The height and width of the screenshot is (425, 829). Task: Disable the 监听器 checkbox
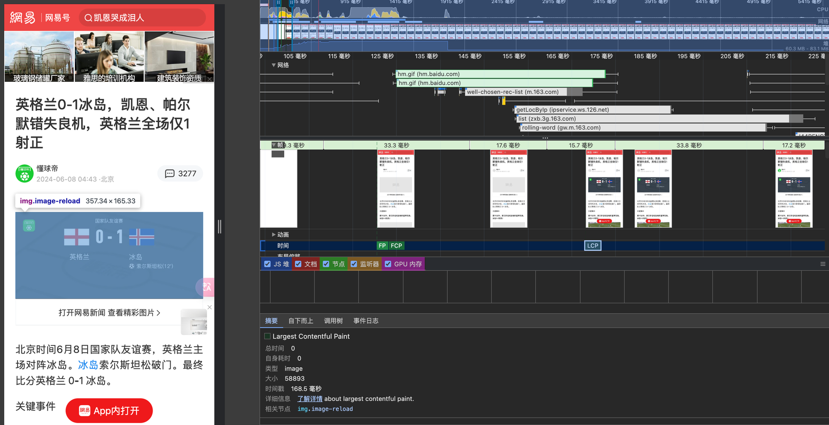[x=354, y=264]
